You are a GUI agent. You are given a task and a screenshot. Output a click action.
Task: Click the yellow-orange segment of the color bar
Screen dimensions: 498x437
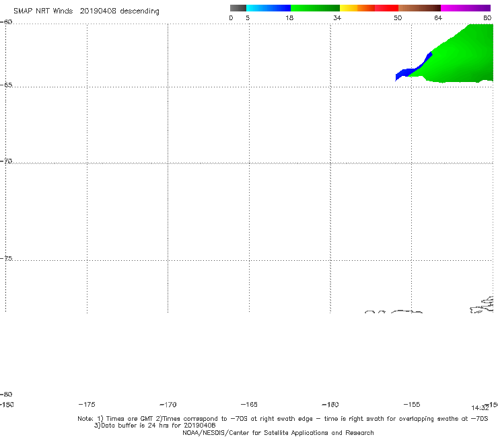point(357,8)
